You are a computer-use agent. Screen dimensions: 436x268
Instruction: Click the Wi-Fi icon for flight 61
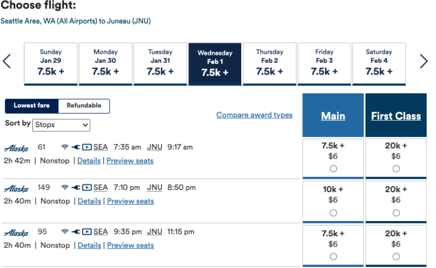click(65, 147)
